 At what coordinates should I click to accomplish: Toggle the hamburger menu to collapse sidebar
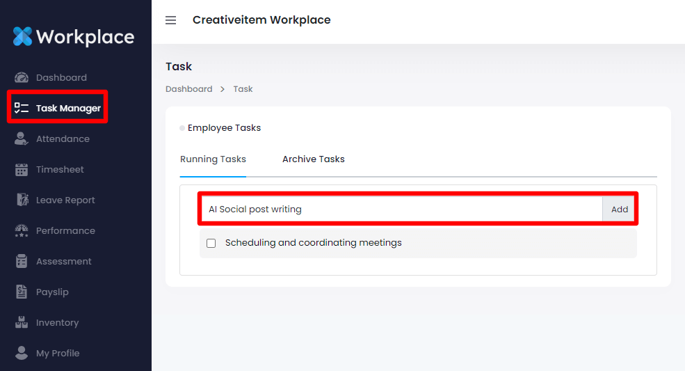pyautogui.click(x=170, y=20)
